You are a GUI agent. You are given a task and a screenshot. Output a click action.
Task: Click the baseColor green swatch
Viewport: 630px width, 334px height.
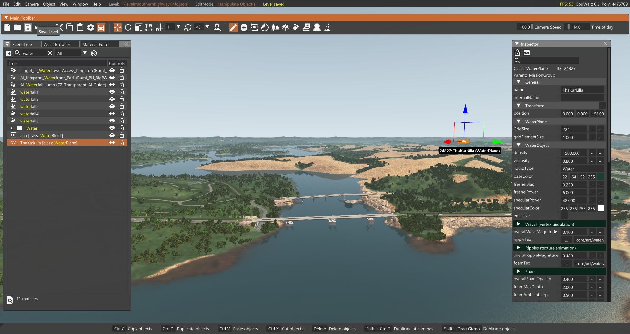point(600,177)
